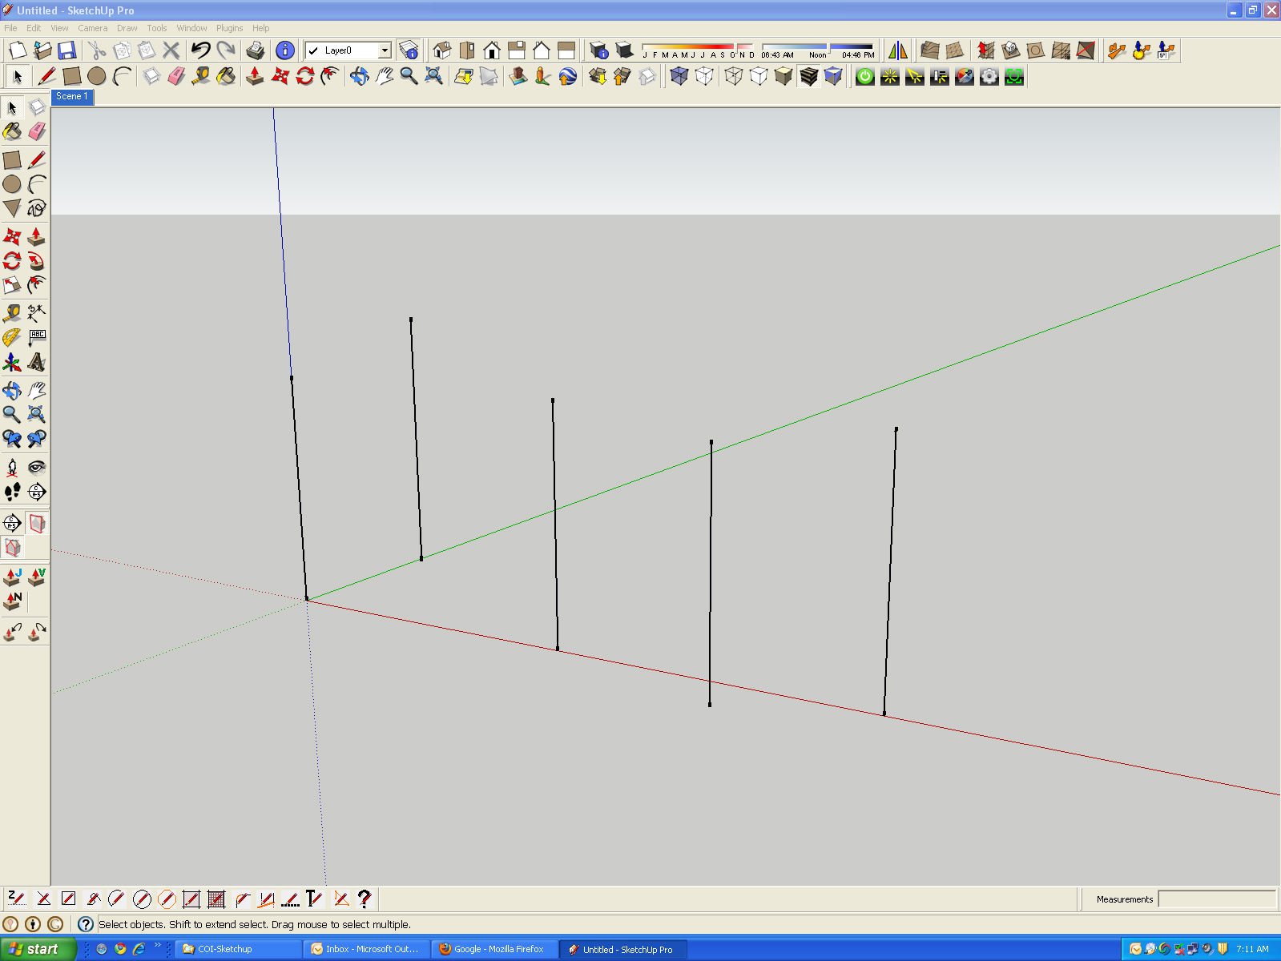Screen dimensions: 1281x961
Task: Select the Axes tool in the left toolbox
Action: pyautogui.click(x=12, y=362)
